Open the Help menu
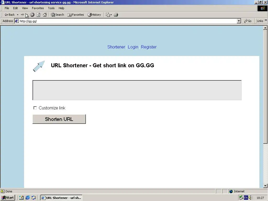The height and width of the screenshot is (201, 268). pyautogui.click(x=61, y=8)
